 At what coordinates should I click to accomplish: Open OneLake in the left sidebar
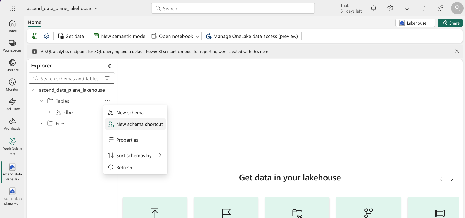tap(12, 65)
